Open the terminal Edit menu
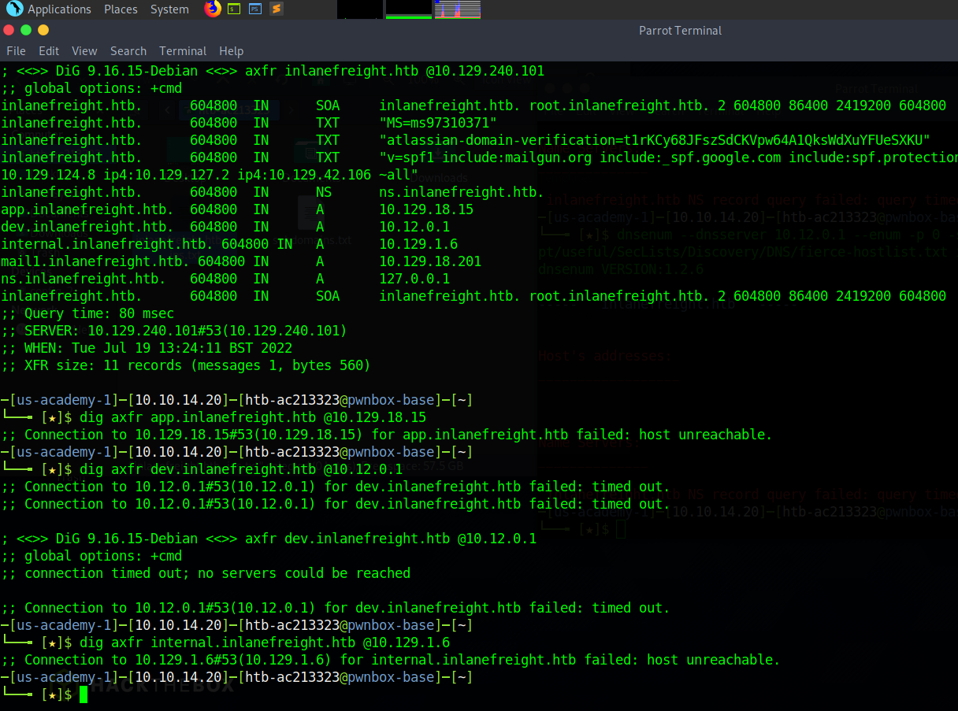The height and width of the screenshot is (711, 958). pos(49,50)
